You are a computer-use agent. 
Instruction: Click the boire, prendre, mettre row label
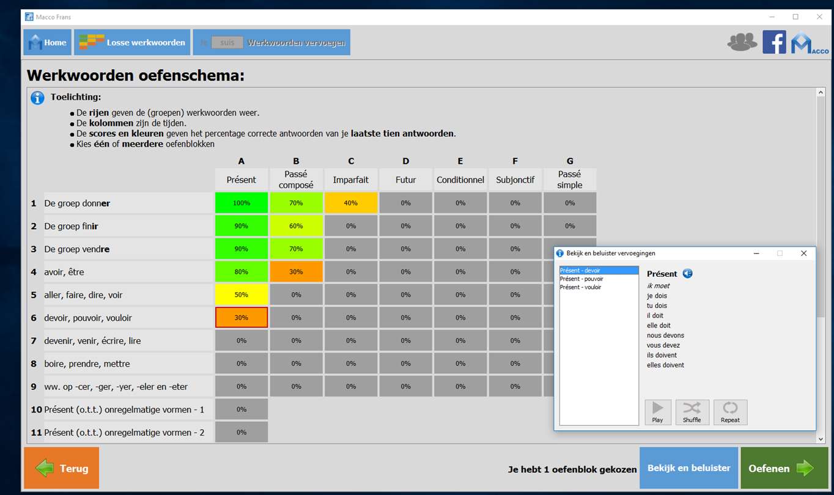(x=128, y=364)
